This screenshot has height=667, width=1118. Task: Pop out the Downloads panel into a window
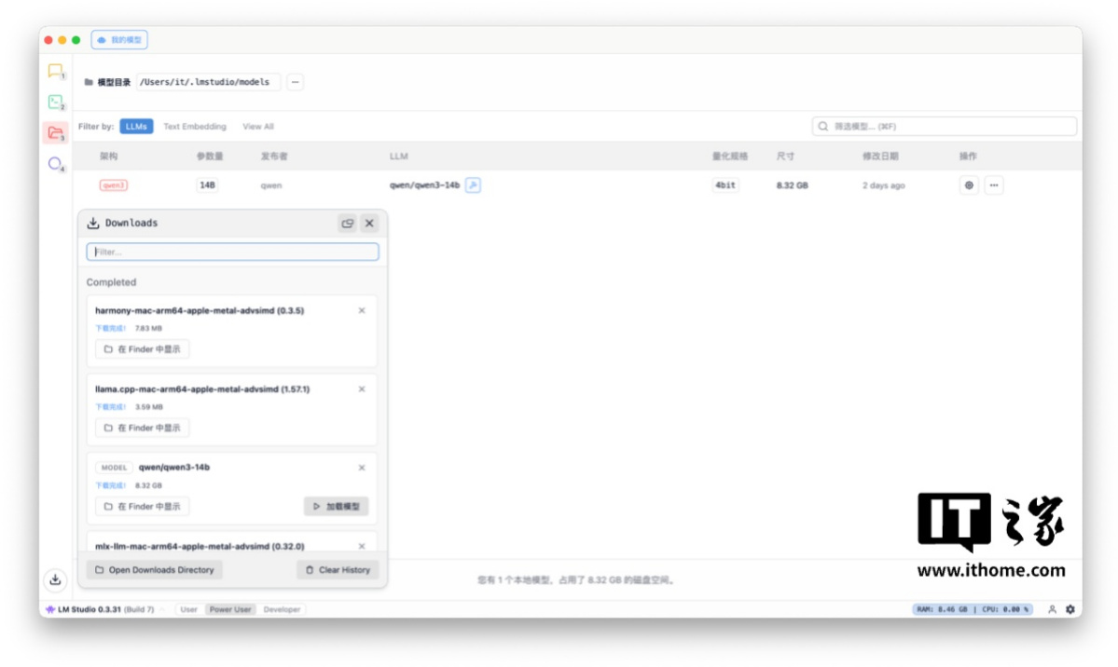(347, 224)
